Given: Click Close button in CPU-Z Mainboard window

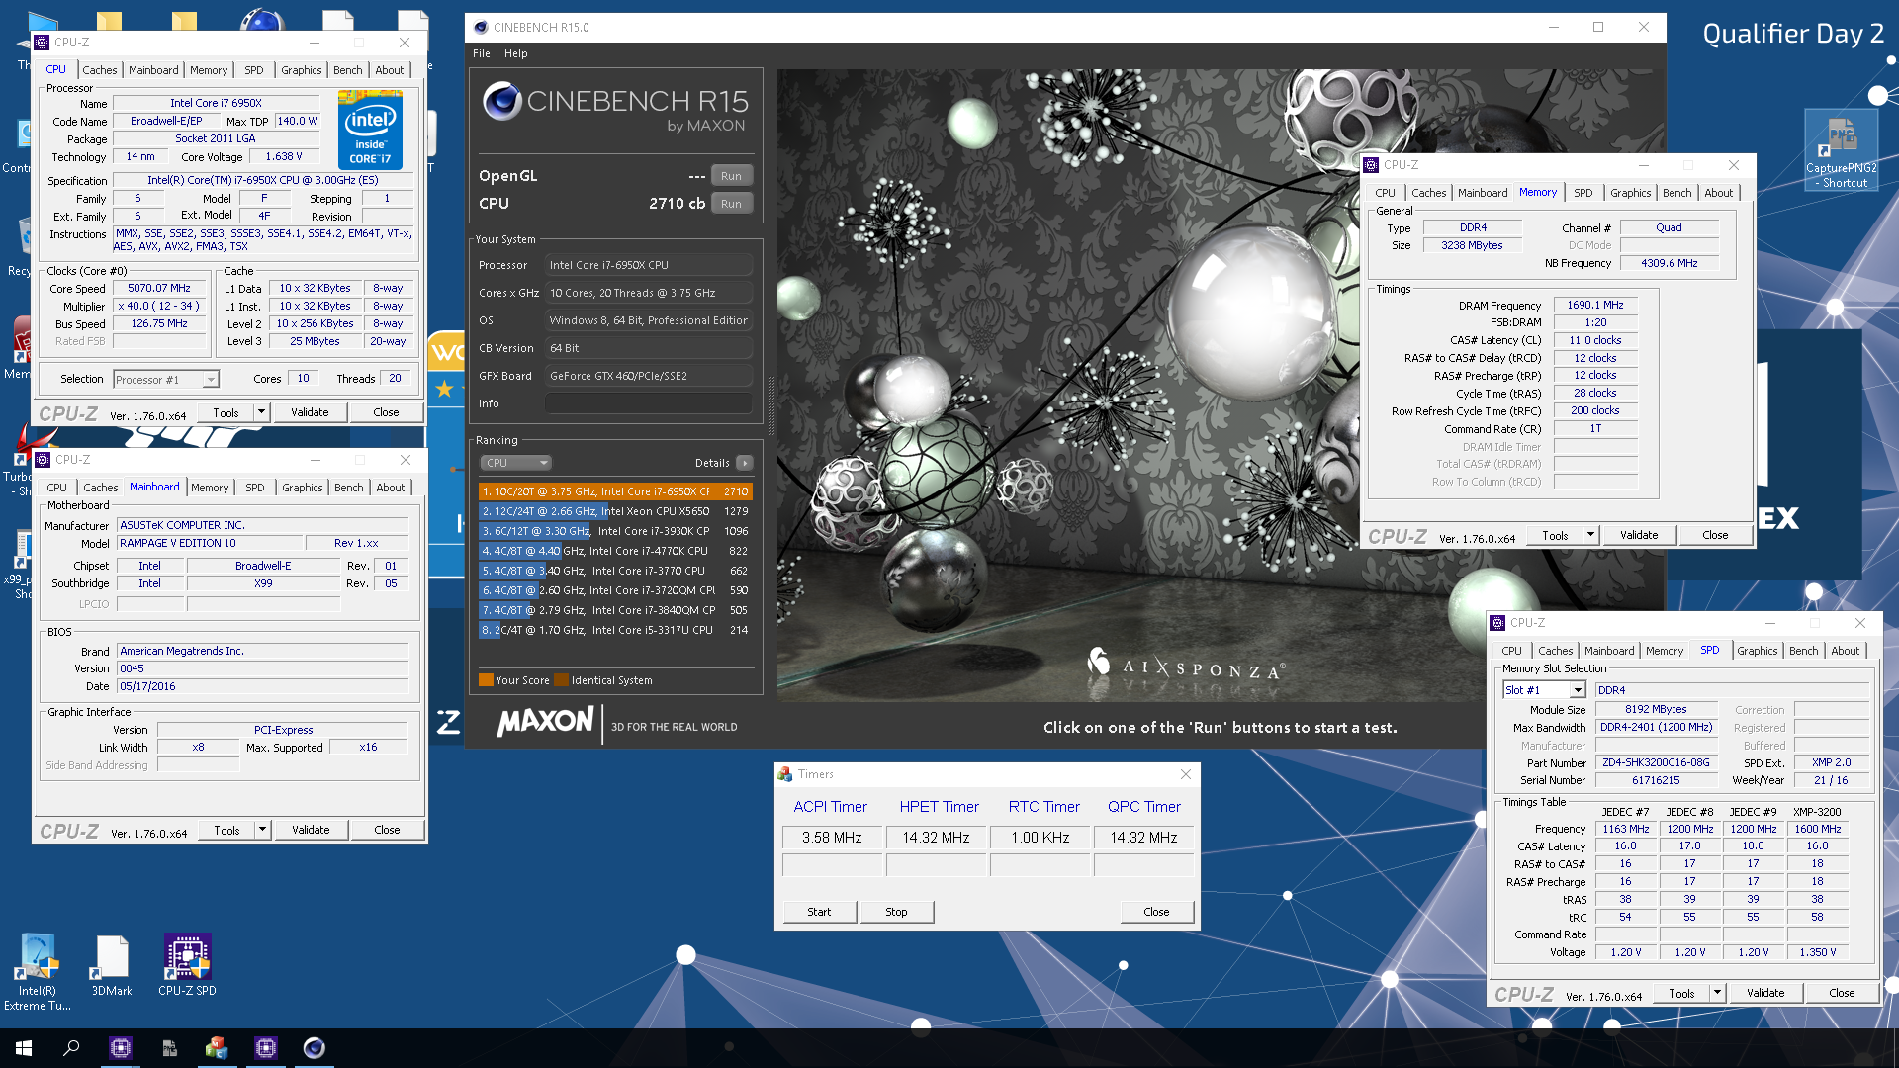Looking at the screenshot, I should (x=387, y=830).
